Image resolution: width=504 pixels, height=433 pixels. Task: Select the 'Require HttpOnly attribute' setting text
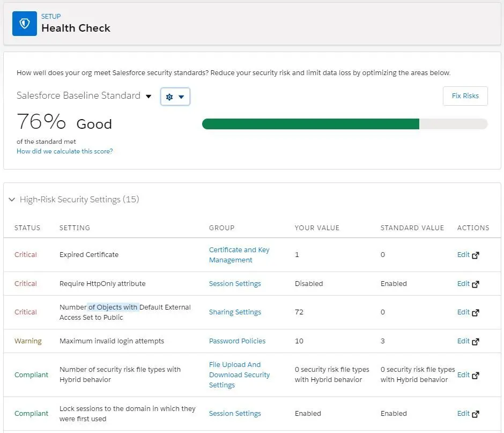pos(102,283)
